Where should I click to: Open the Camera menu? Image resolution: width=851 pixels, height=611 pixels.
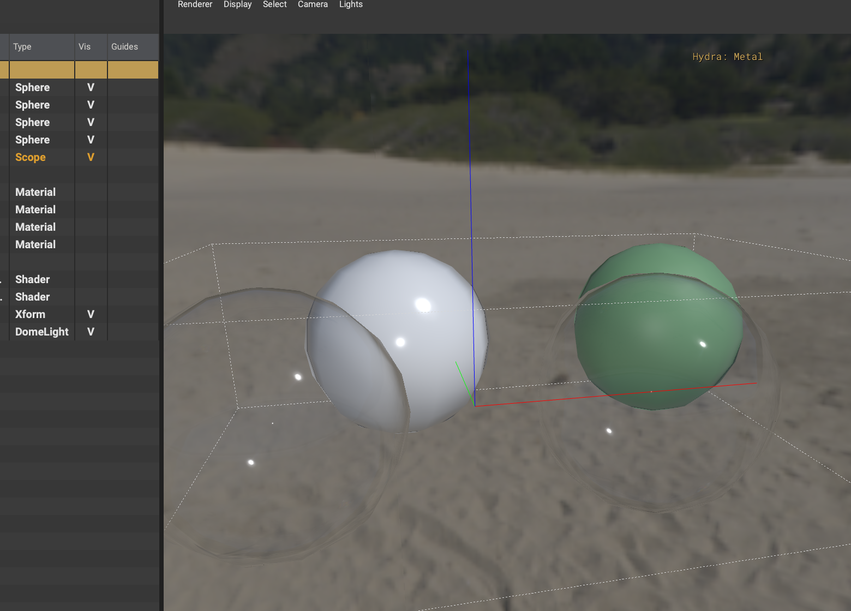pos(312,4)
